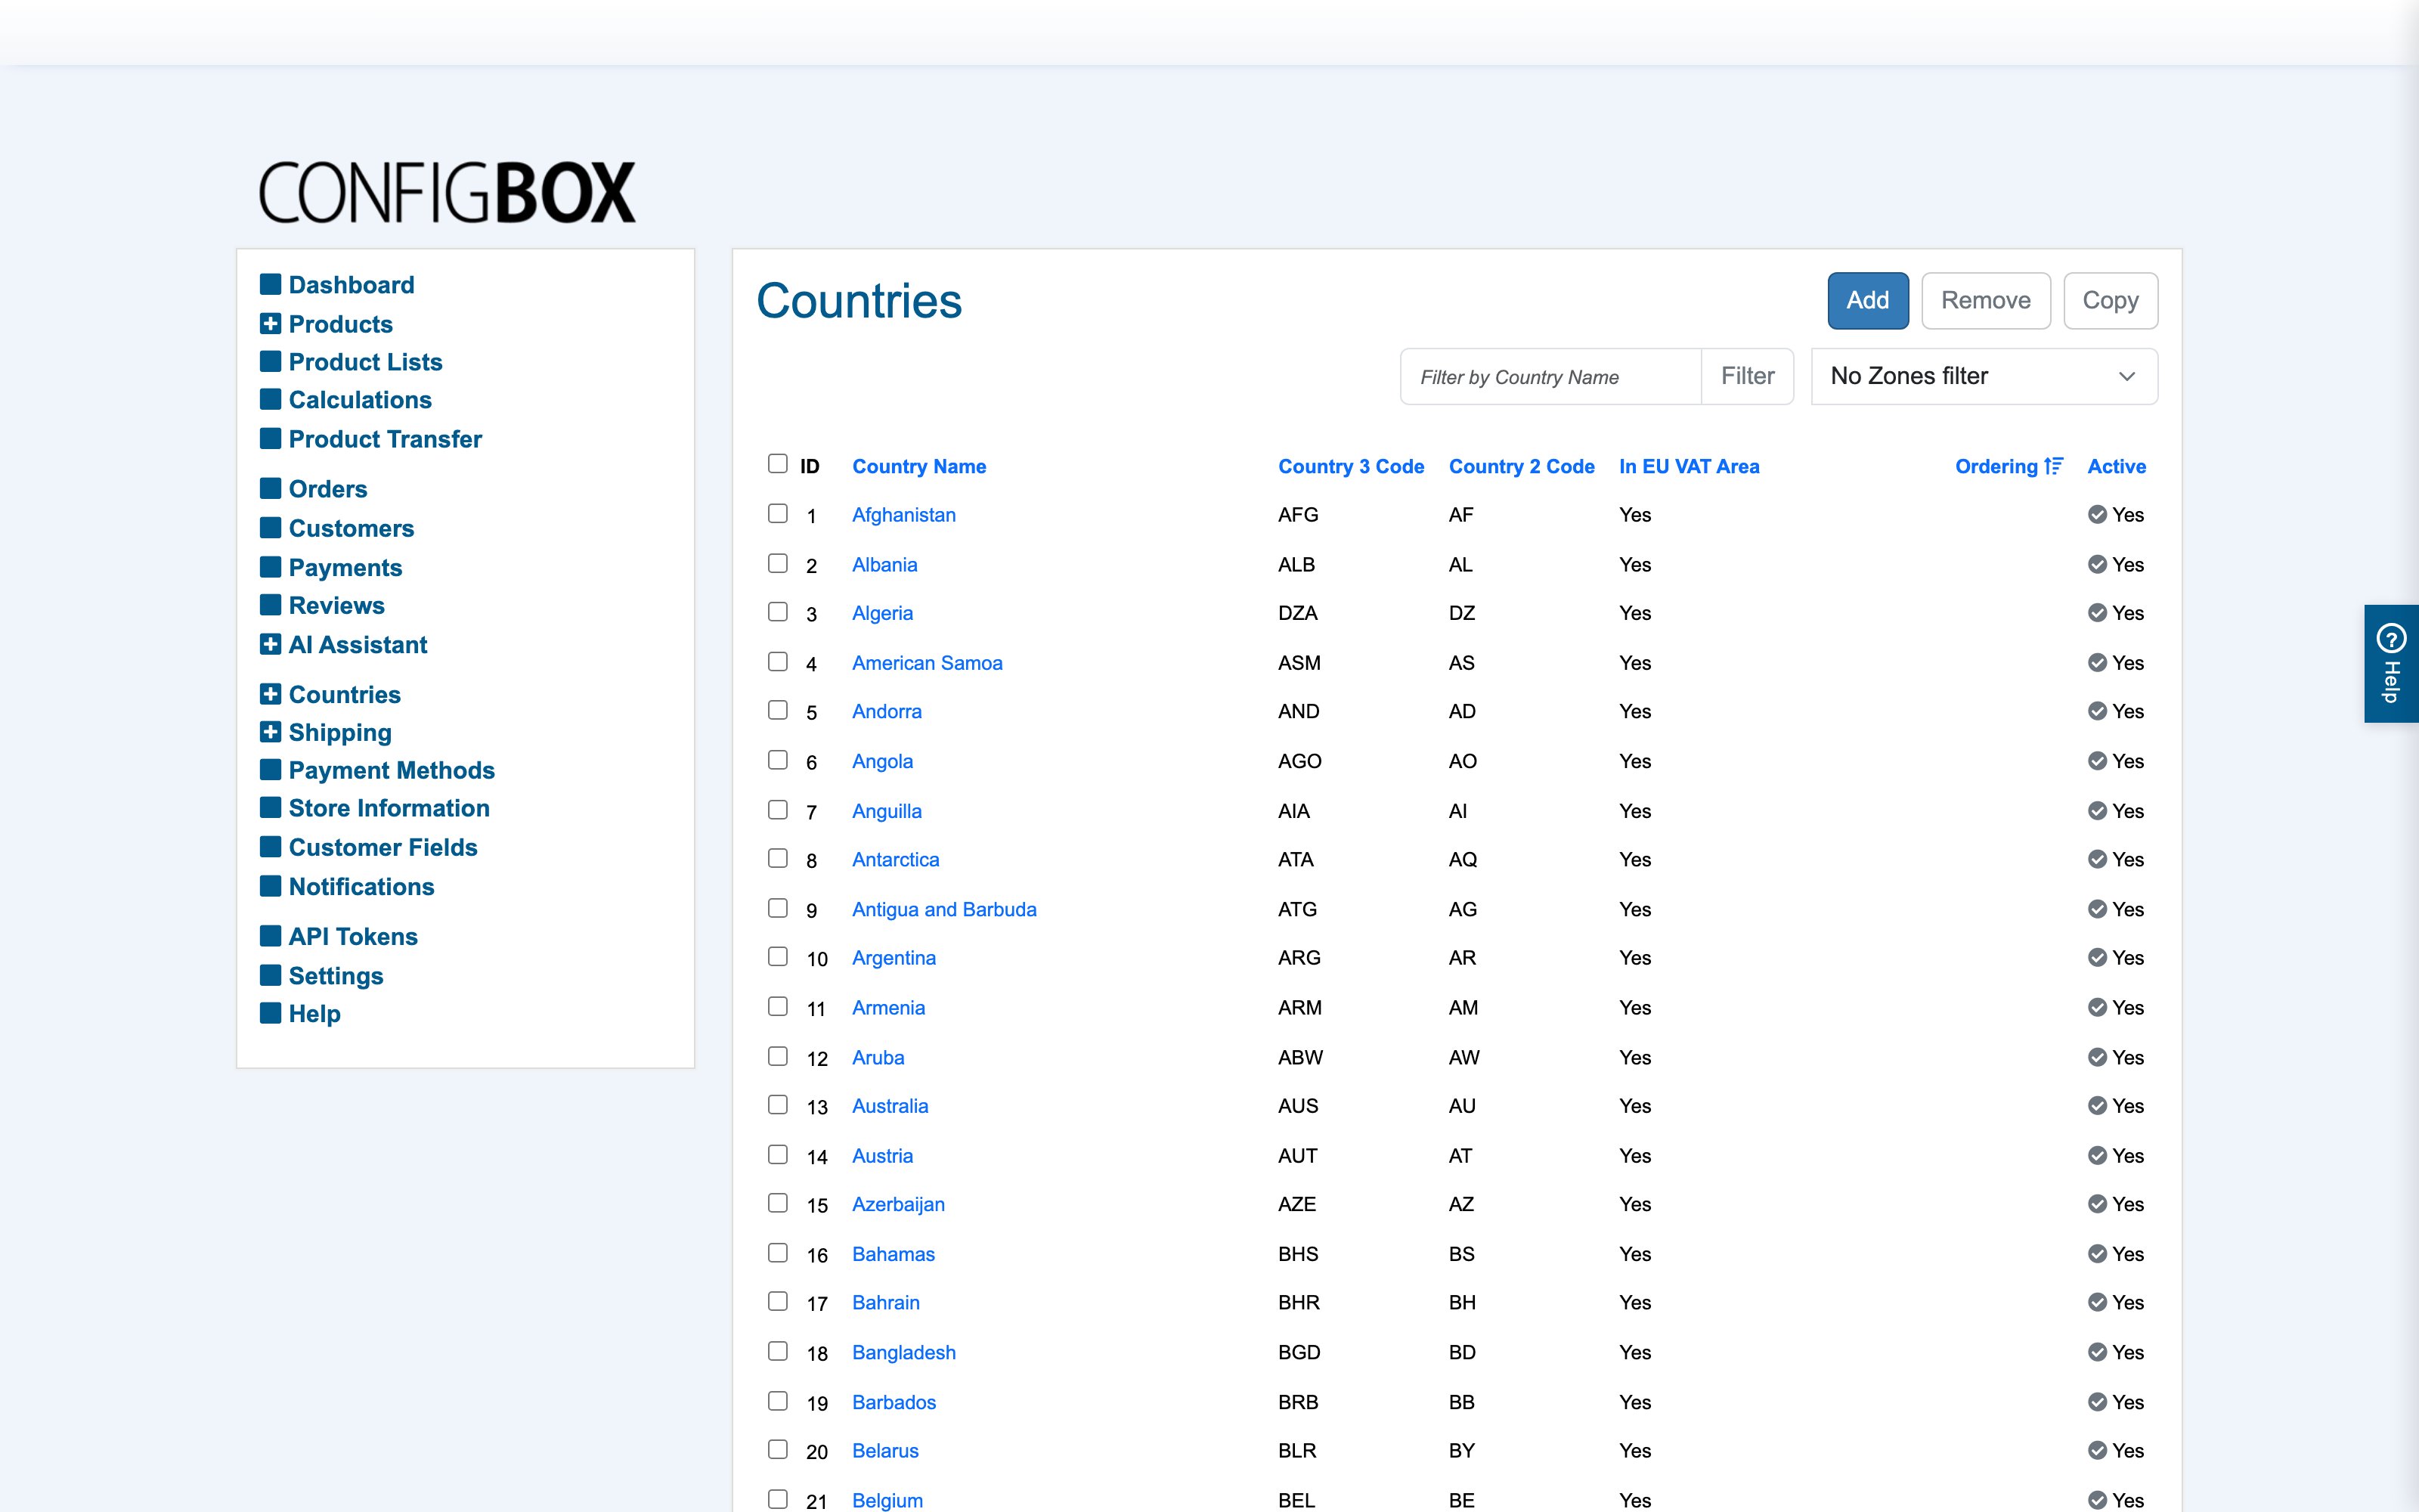Click the Calculations square icon in sidebar
This screenshot has width=2419, height=1512.
[x=270, y=399]
